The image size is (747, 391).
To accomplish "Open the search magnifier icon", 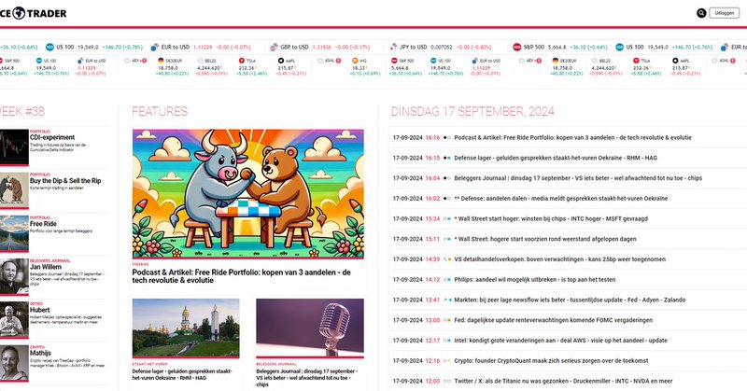I will coord(701,13).
